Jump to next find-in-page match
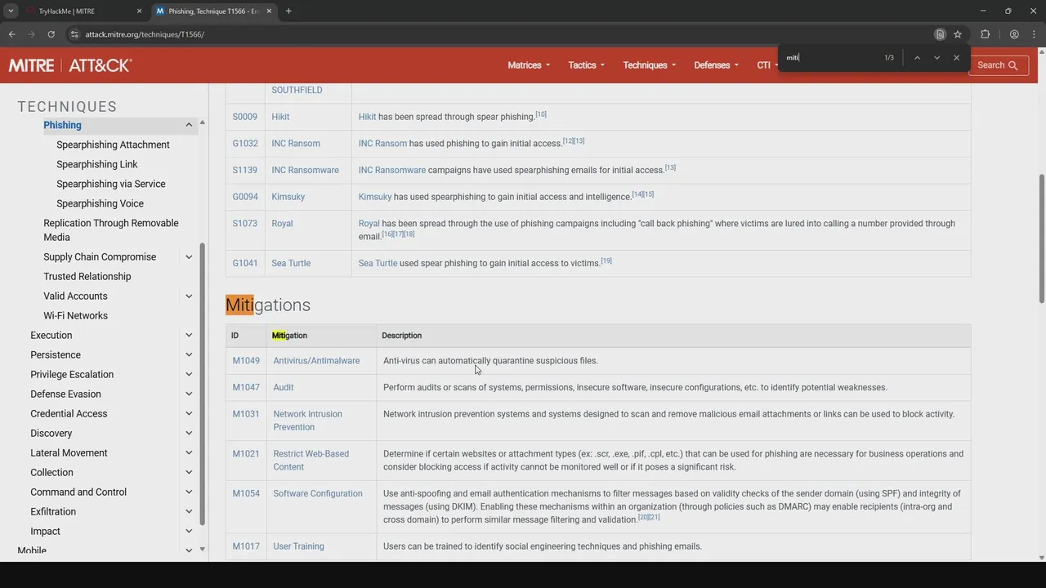 pyautogui.click(x=936, y=58)
